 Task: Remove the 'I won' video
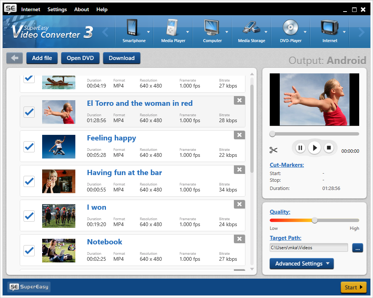(239, 205)
